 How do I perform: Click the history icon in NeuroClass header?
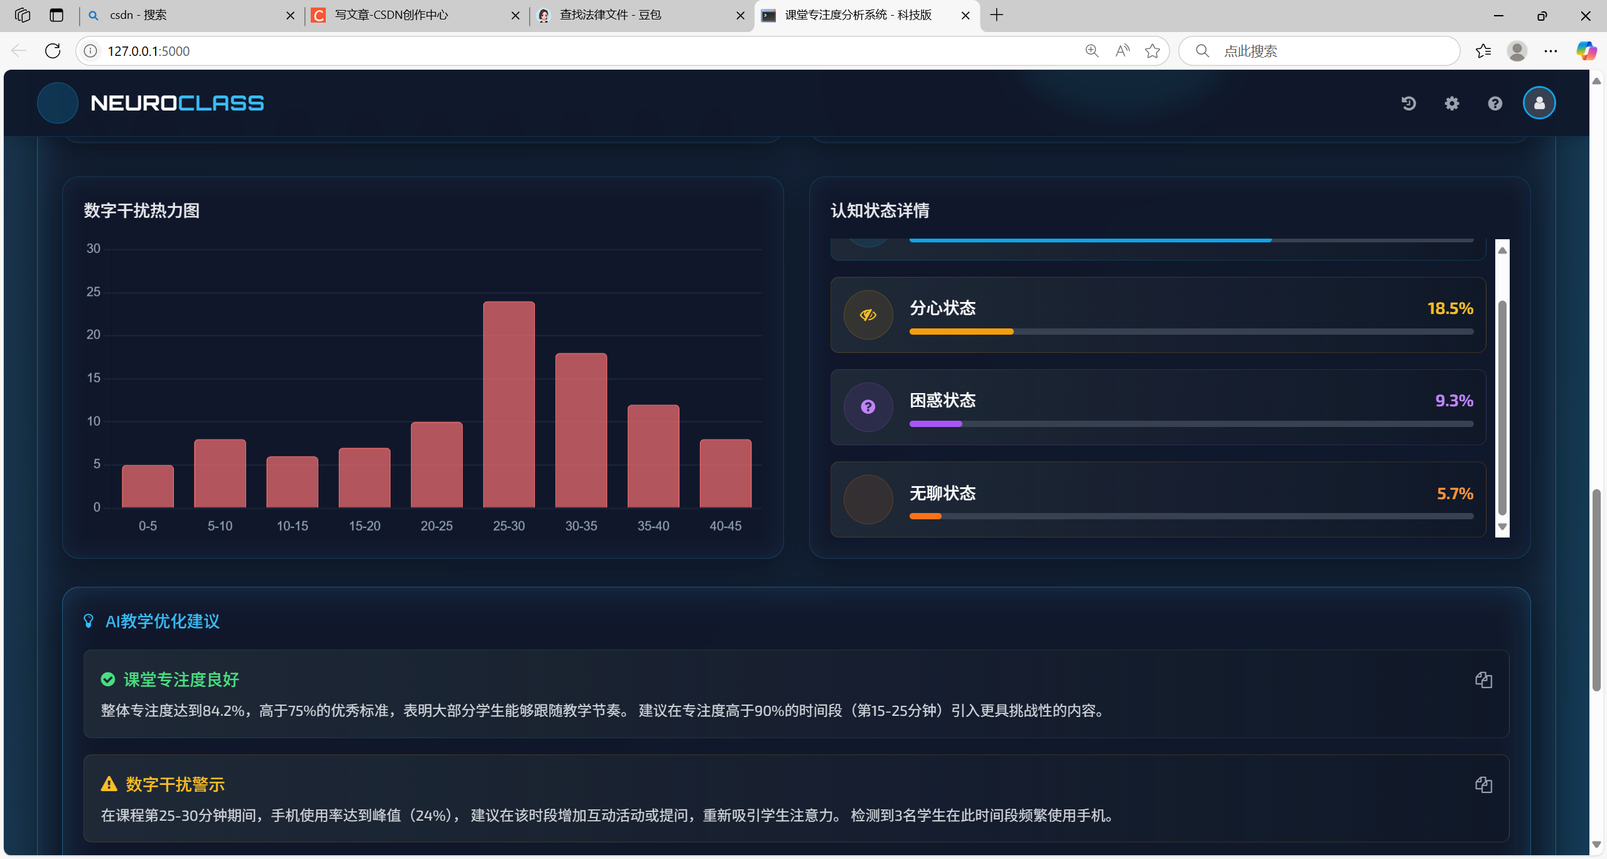(x=1409, y=104)
